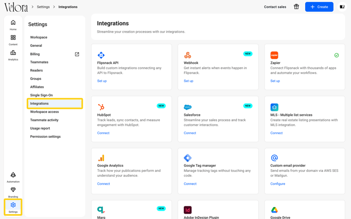The width and height of the screenshot is (351, 219).
Task: Click the NEW badge on Salesforce card
Action: pyautogui.click(x=248, y=106)
